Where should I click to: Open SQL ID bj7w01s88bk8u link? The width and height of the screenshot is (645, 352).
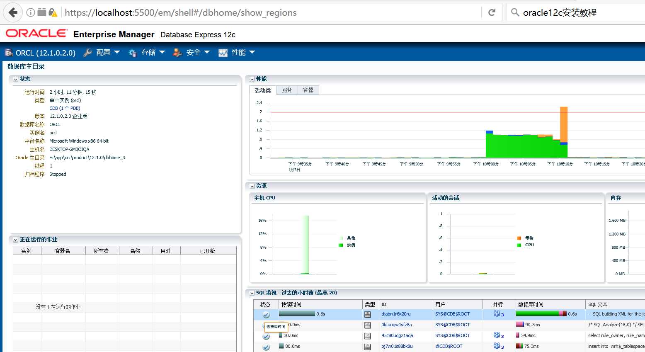pyautogui.click(x=397, y=347)
